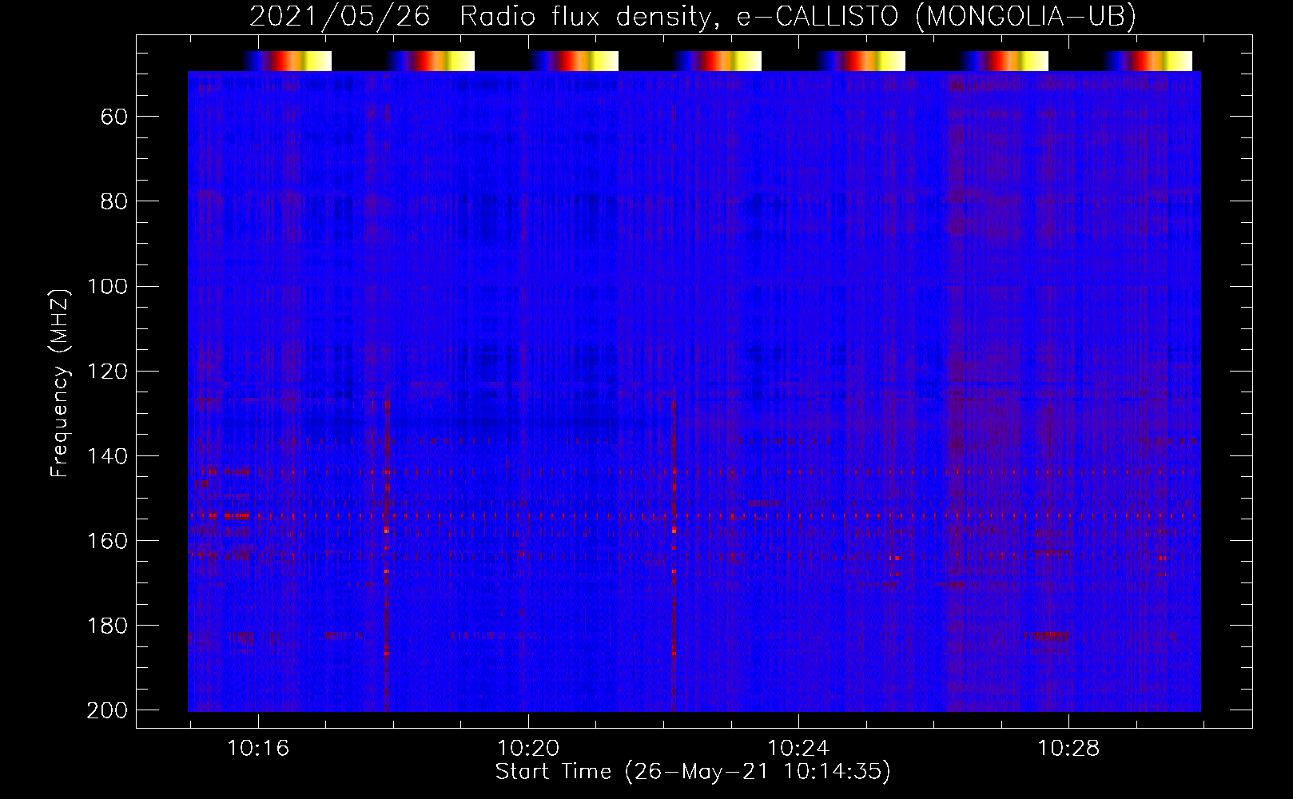Click the vertical red spike just before 10:18
Image resolution: width=1293 pixels, height=799 pixels.
tap(387, 555)
